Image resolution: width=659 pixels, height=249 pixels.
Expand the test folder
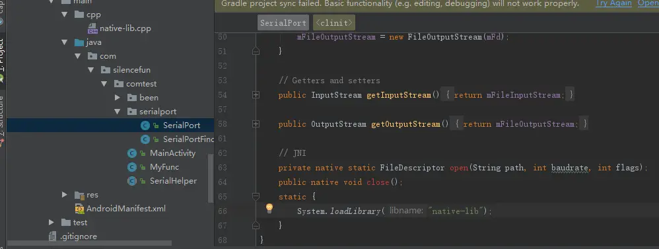click(52, 222)
